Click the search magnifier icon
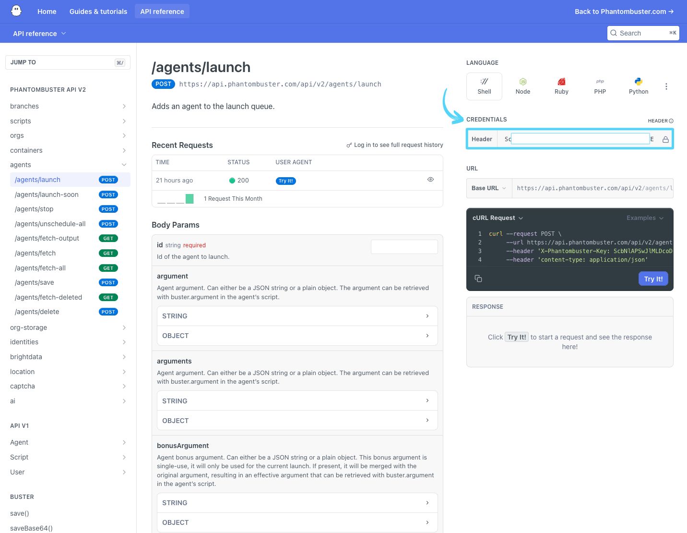Screen dimensions: 687x533 pyautogui.click(x=614, y=33)
